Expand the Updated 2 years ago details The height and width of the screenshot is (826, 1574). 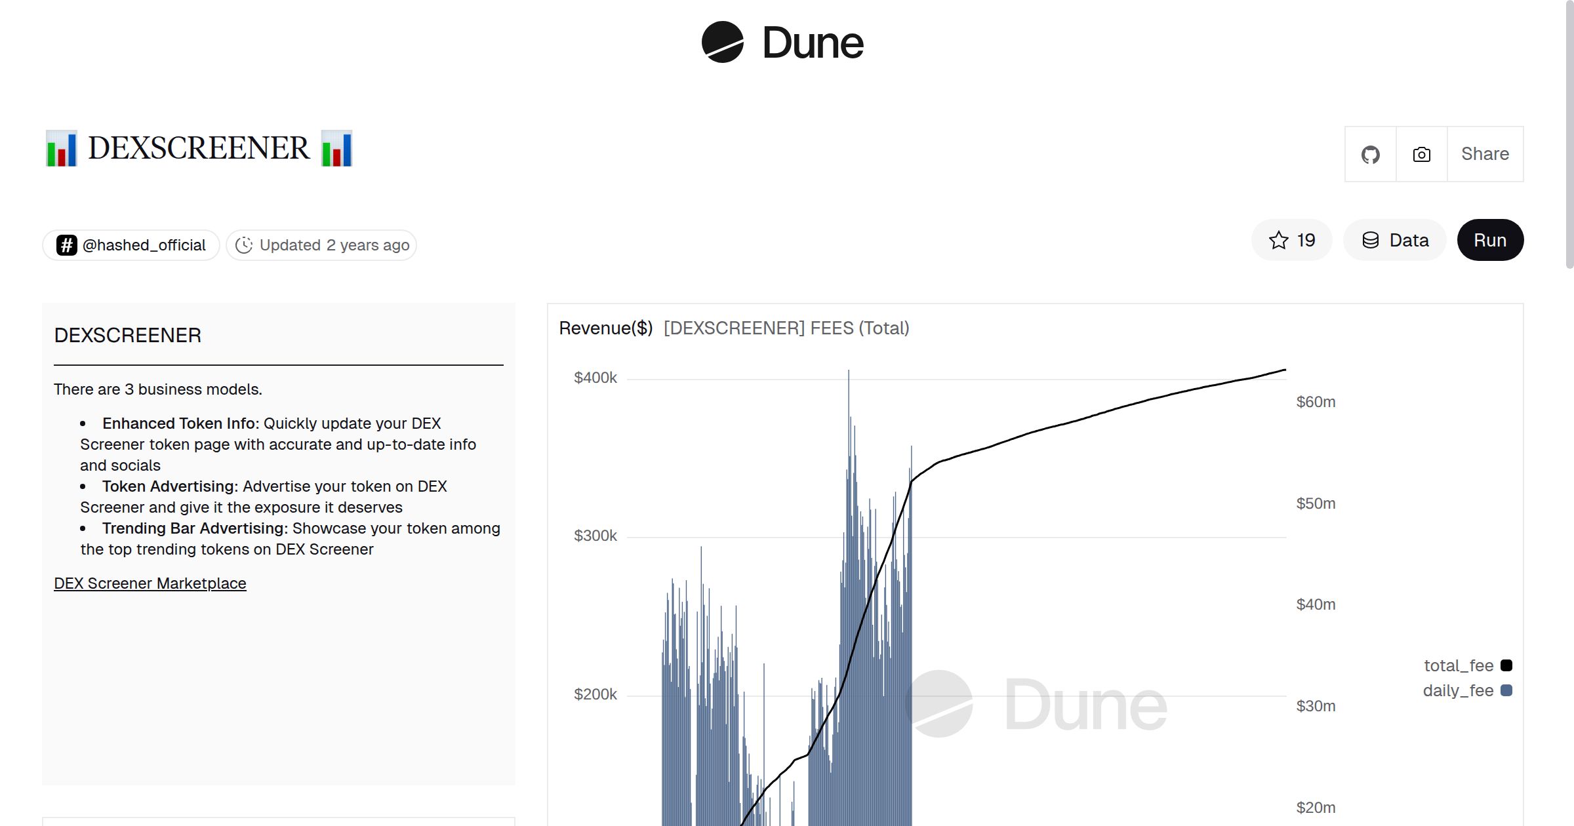321,245
